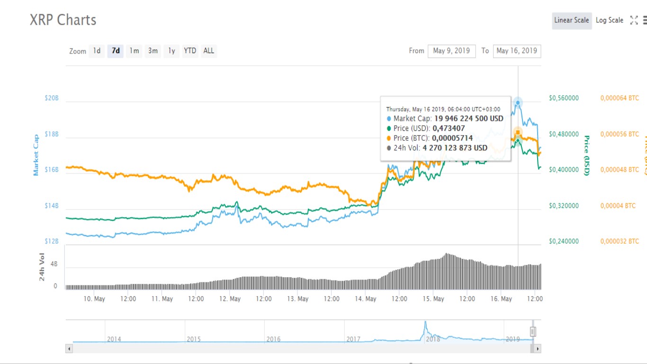Set zoom to ALL
647x364 pixels.
tap(209, 51)
